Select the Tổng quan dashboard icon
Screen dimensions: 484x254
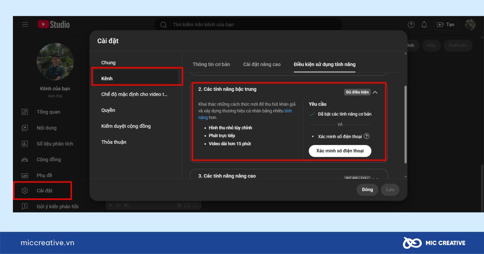[x=25, y=112]
